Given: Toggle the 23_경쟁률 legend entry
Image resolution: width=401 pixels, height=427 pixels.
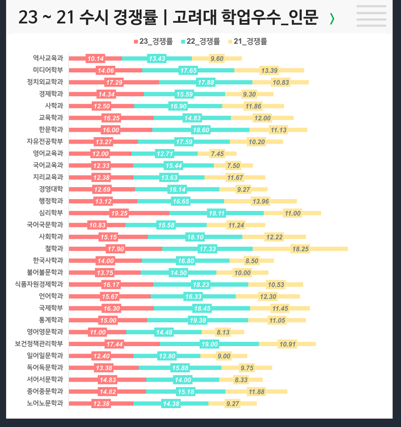Looking at the screenshot, I should click(x=153, y=42).
